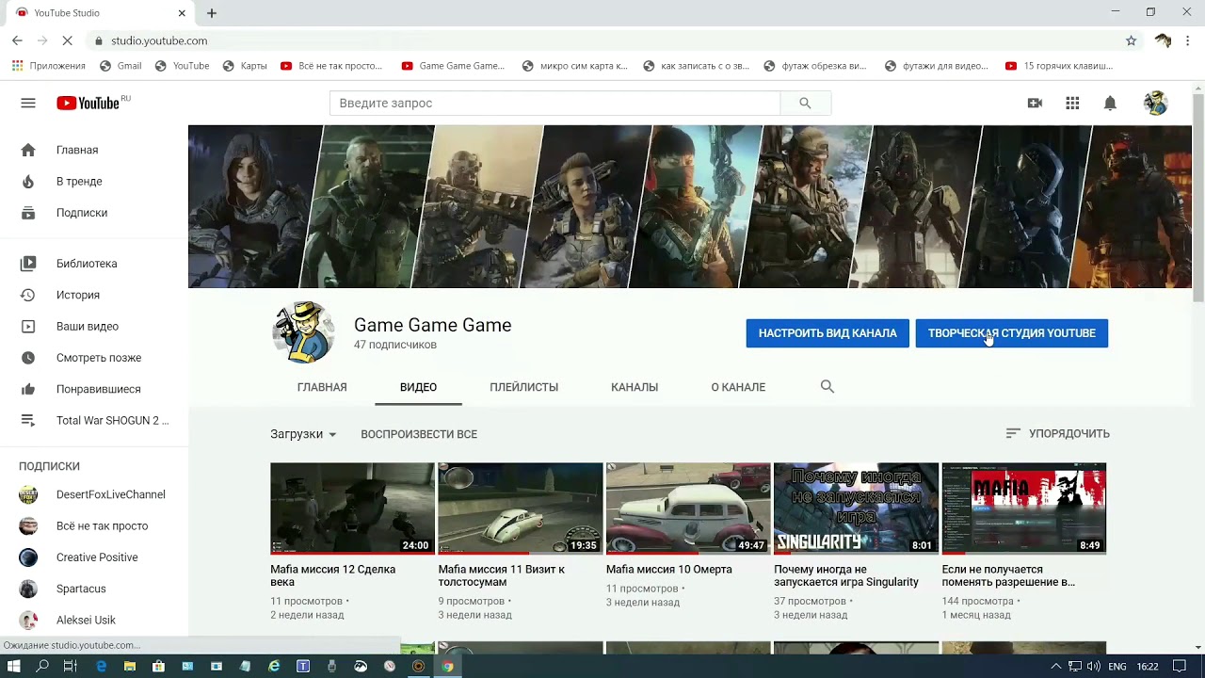This screenshot has width=1205, height=678.
Task: Open 15 горячих клавиш bookmark
Action: pos(1059,66)
